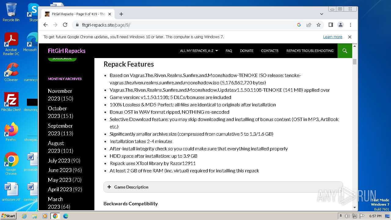Toggle Chrome side panel icon
The width and height of the screenshot is (391, 220).
(x=331, y=25)
